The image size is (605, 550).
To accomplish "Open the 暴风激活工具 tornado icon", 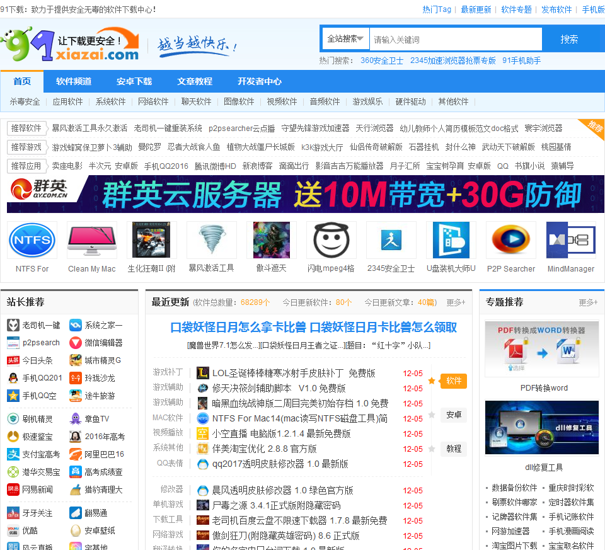I will pos(212,240).
